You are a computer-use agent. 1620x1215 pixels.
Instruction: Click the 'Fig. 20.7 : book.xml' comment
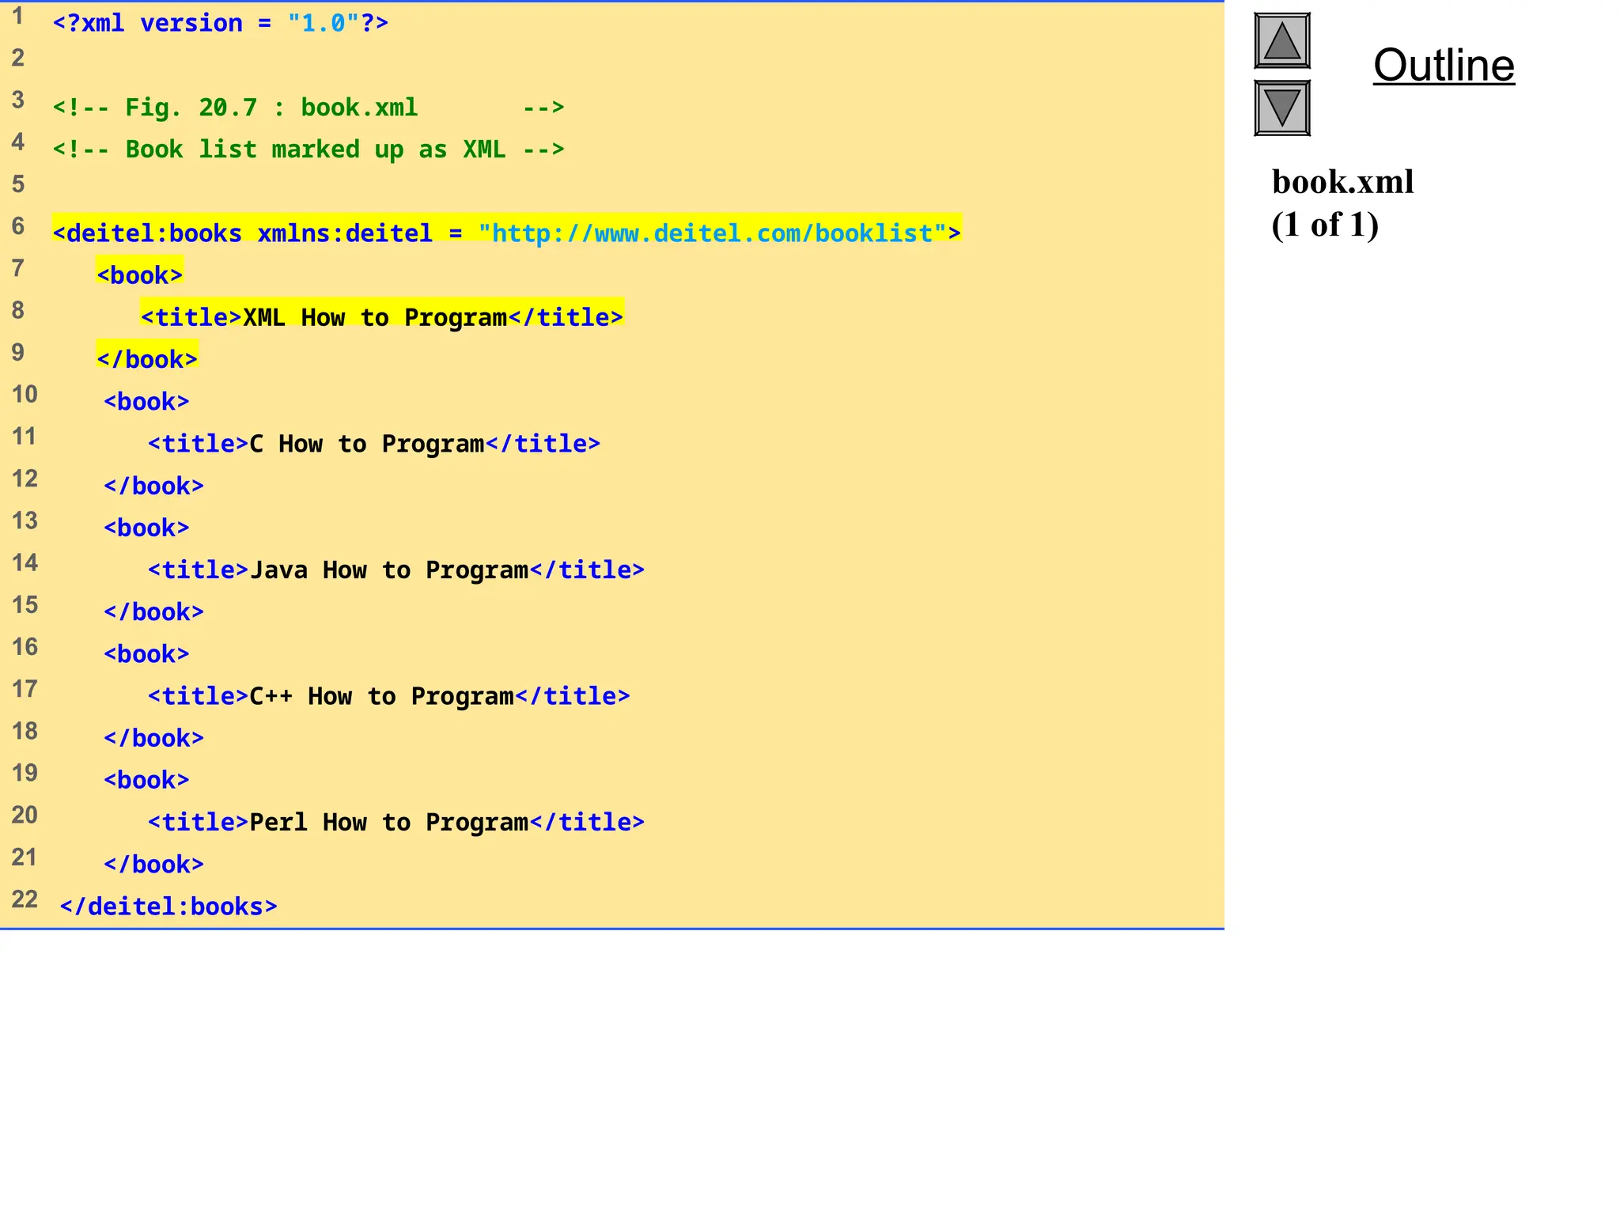[x=308, y=107]
